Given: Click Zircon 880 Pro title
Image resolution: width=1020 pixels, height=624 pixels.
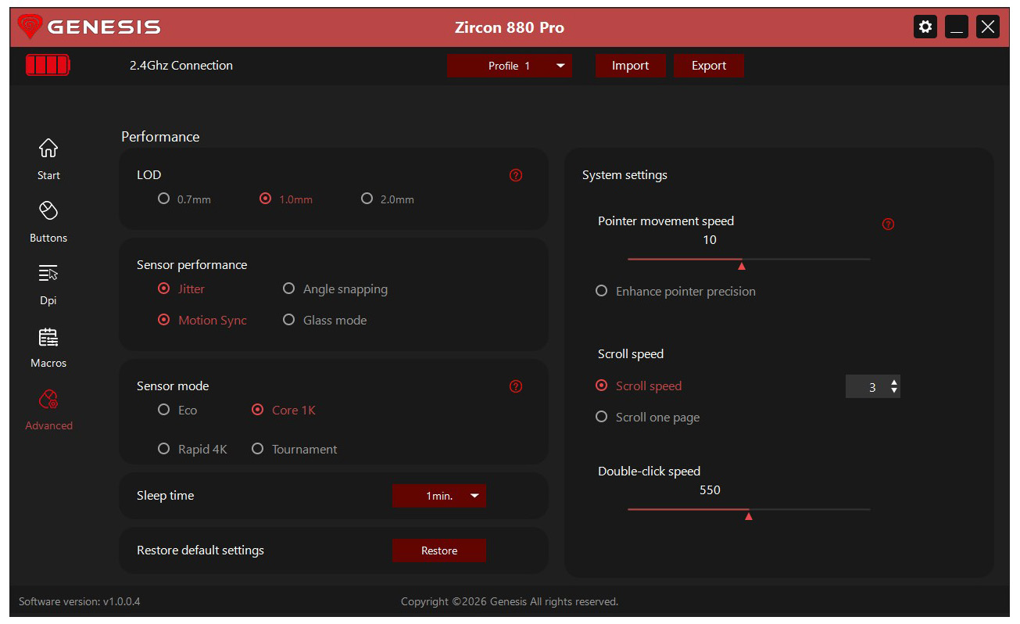Looking at the screenshot, I should tap(510, 28).
